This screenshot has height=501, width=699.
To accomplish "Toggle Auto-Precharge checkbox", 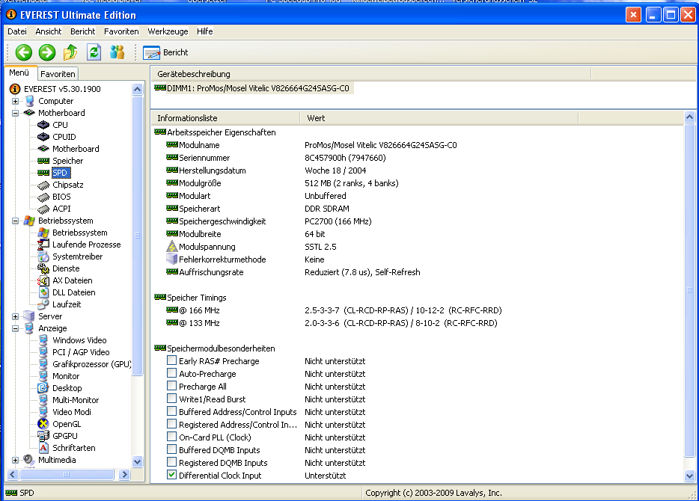I will 171,372.
